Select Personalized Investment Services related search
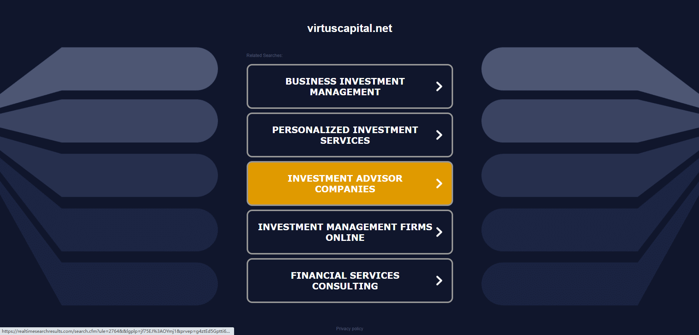Image resolution: width=699 pixels, height=335 pixels. 345,135
